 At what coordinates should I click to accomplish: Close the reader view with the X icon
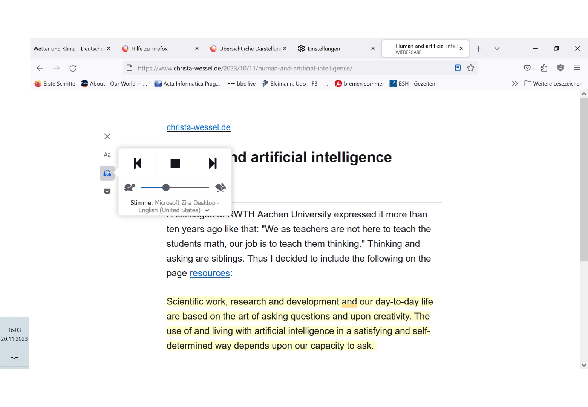pyautogui.click(x=107, y=136)
